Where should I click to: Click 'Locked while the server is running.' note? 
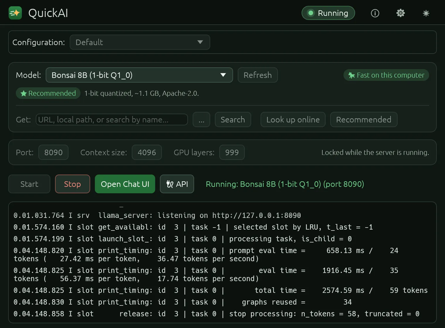click(x=375, y=152)
